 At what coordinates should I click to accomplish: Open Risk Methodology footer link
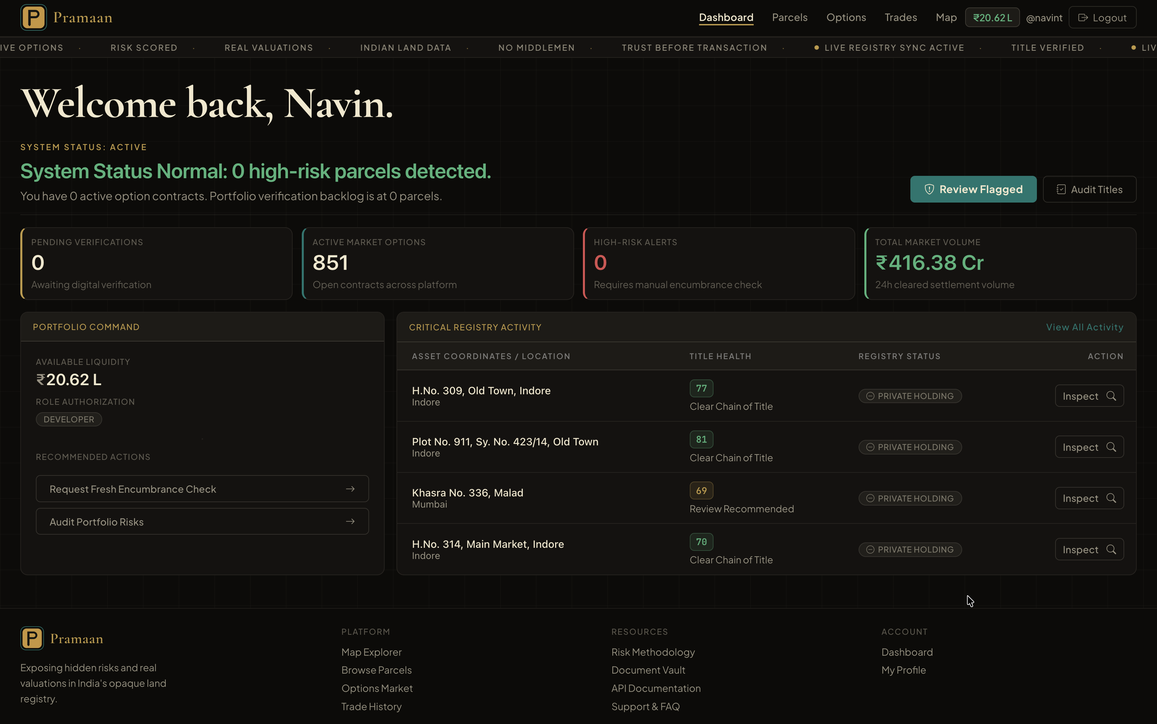(653, 652)
